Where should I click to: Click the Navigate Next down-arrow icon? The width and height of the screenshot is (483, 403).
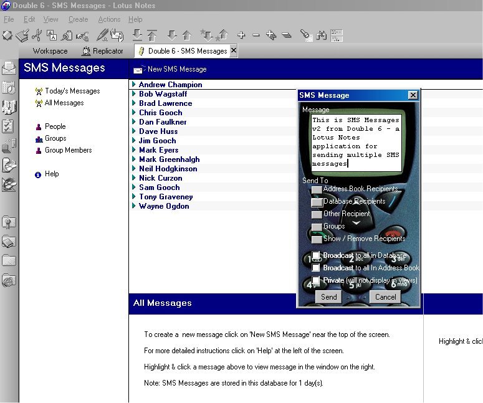coord(172,35)
